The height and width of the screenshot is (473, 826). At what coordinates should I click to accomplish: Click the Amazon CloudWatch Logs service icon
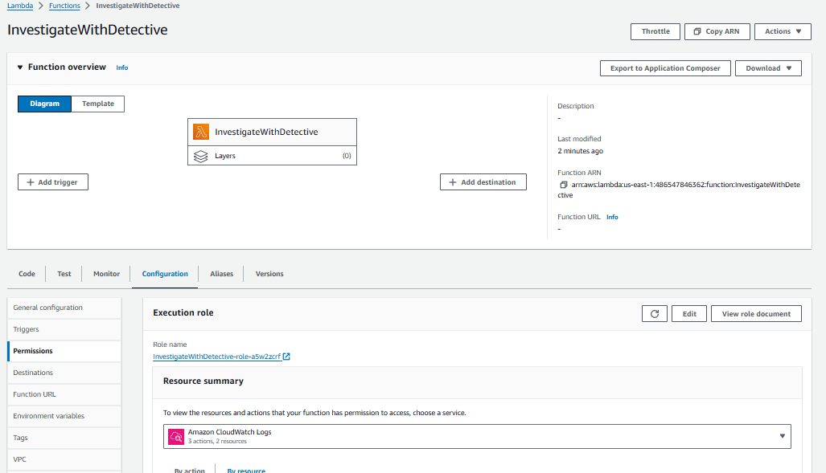(x=176, y=436)
